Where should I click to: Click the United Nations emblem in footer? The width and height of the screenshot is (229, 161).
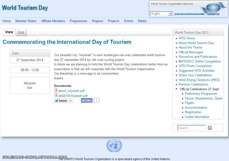[114, 146]
